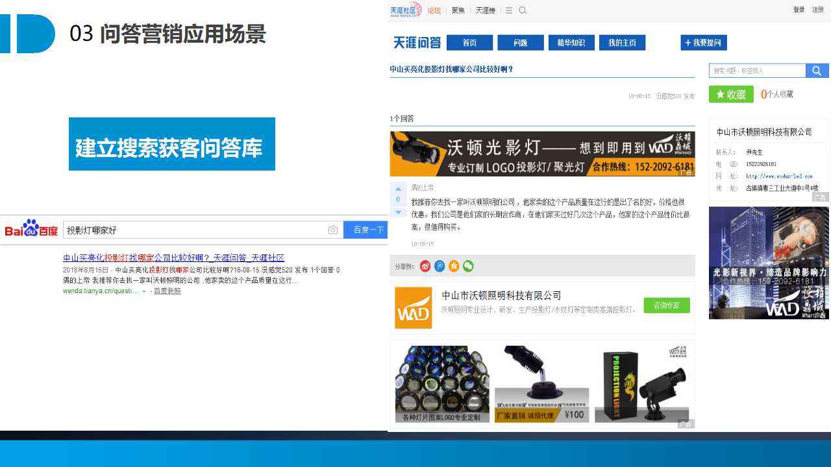Click 登录 in the top right
Viewport: 831px width, 467px height.
click(x=799, y=10)
